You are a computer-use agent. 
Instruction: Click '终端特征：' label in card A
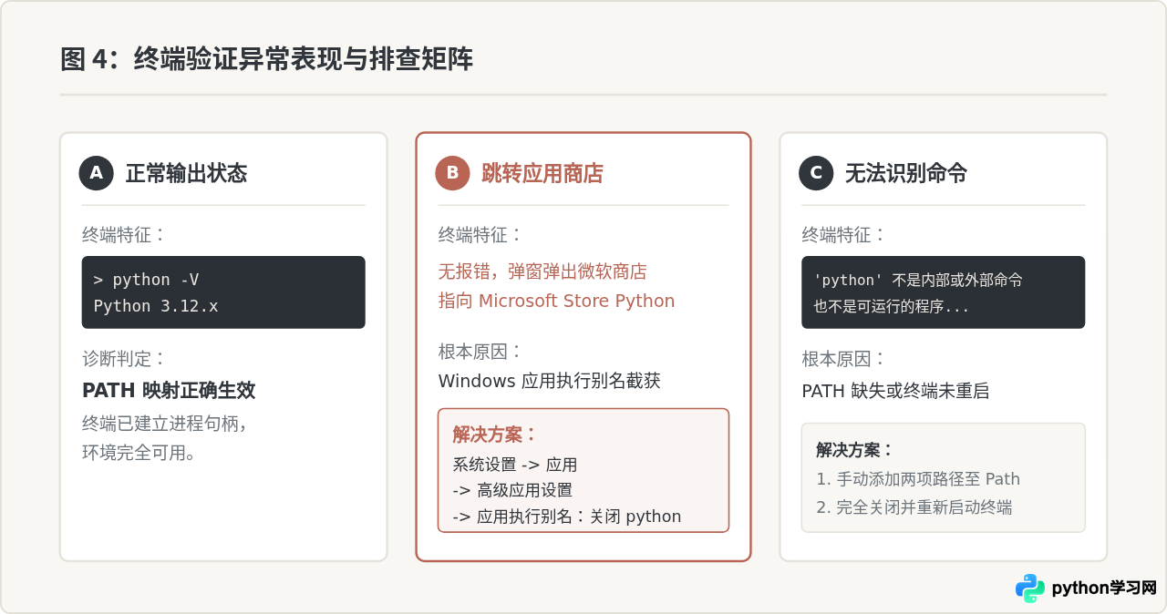[x=125, y=235]
